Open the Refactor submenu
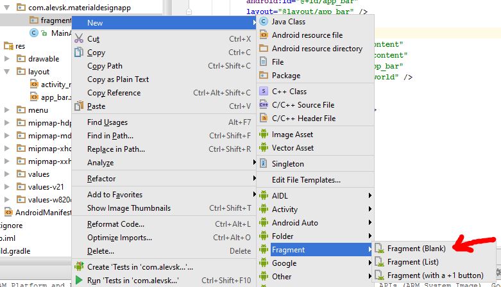 click(x=101, y=179)
